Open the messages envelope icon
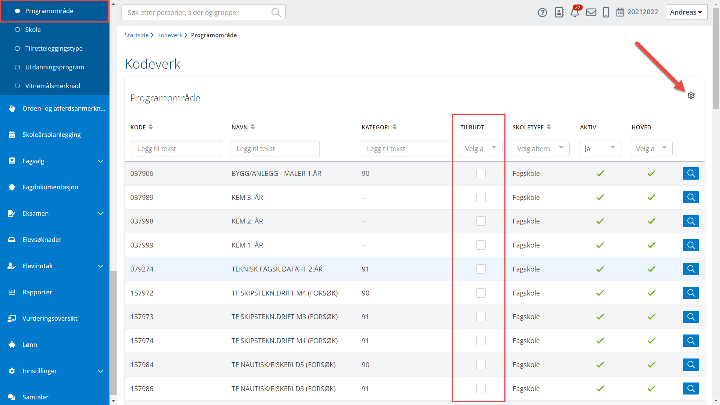720x405 pixels. pyautogui.click(x=591, y=12)
